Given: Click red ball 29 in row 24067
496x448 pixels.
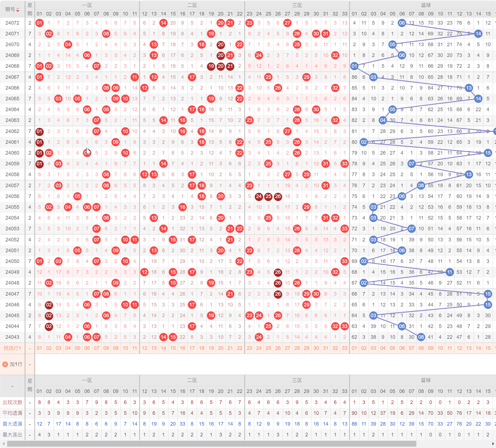Looking at the screenshot, I should coord(307,77).
